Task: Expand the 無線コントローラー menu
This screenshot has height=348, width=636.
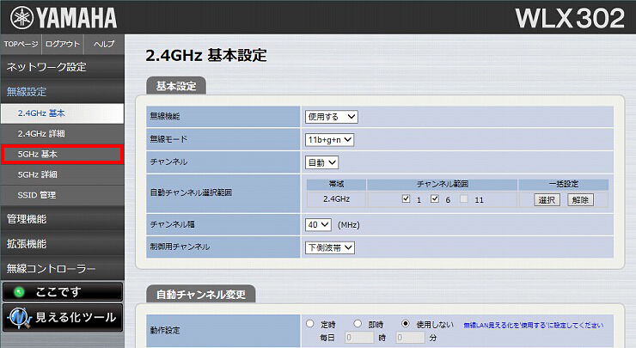Action: (x=63, y=268)
